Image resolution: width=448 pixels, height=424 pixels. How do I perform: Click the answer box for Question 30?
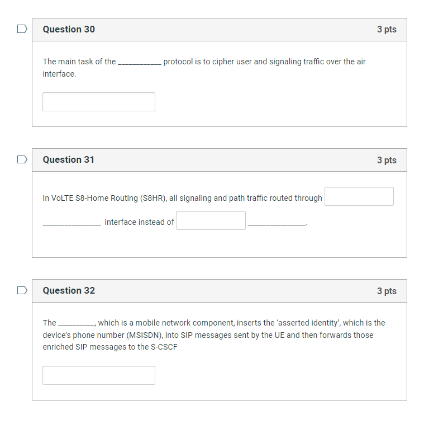coord(98,101)
